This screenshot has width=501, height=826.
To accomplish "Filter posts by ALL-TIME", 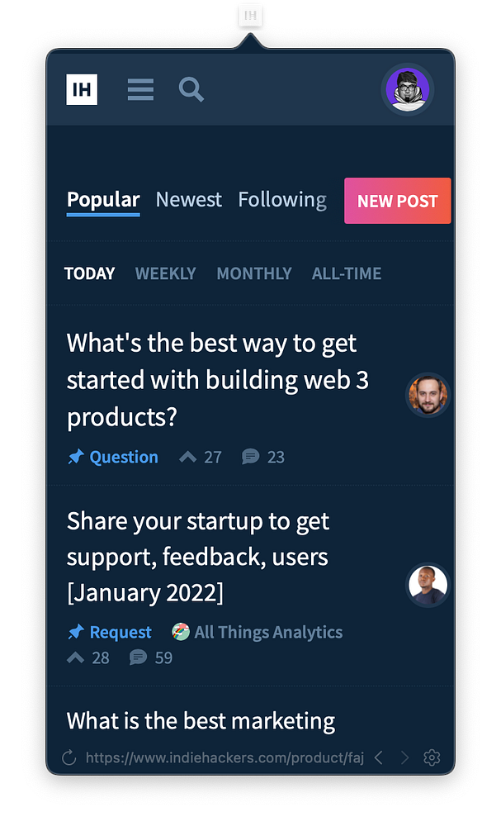I will (x=347, y=273).
